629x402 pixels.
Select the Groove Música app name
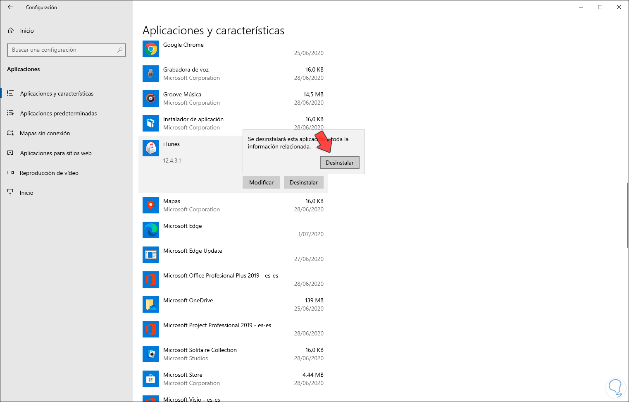[x=182, y=94]
